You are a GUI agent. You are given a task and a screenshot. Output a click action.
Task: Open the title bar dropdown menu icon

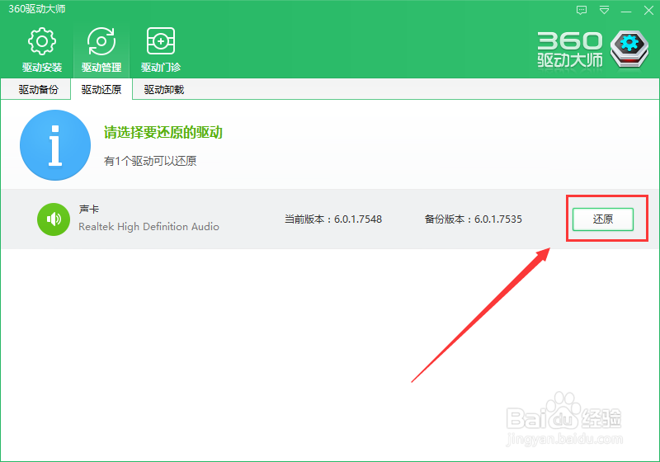click(x=604, y=10)
